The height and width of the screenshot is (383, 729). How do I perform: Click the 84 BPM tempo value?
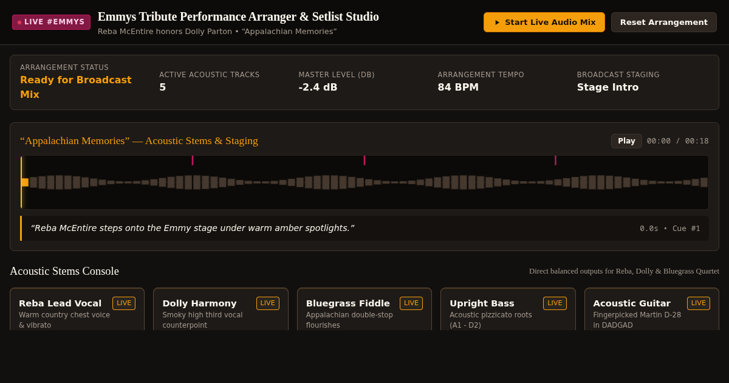click(x=458, y=88)
